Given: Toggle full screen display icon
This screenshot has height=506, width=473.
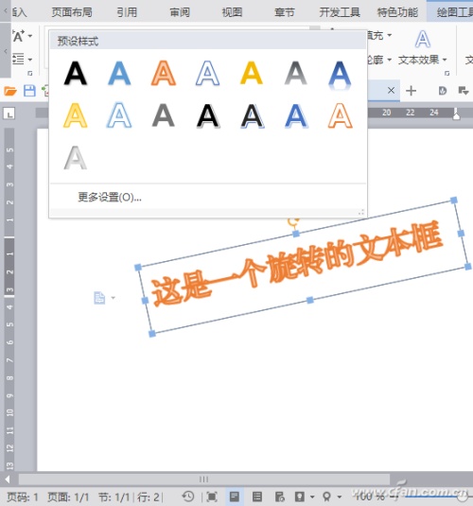Looking at the screenshot, I should (x=212, y=497).
